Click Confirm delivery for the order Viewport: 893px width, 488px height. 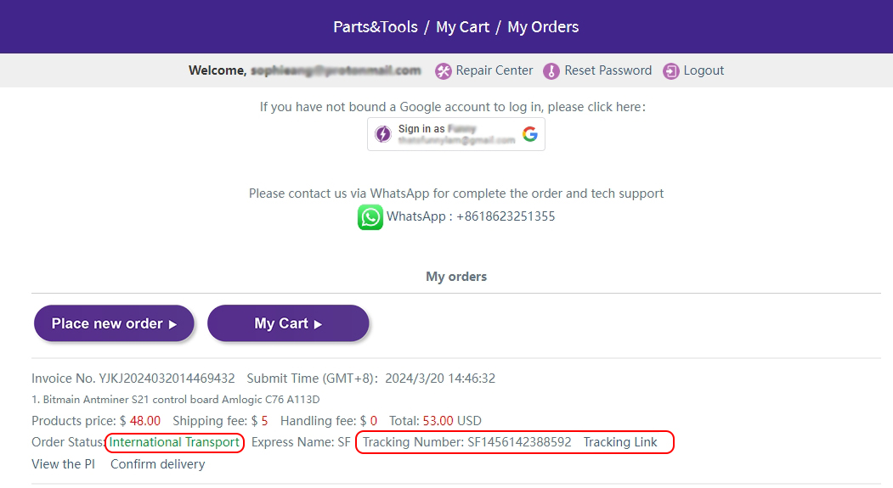point(158,464)
